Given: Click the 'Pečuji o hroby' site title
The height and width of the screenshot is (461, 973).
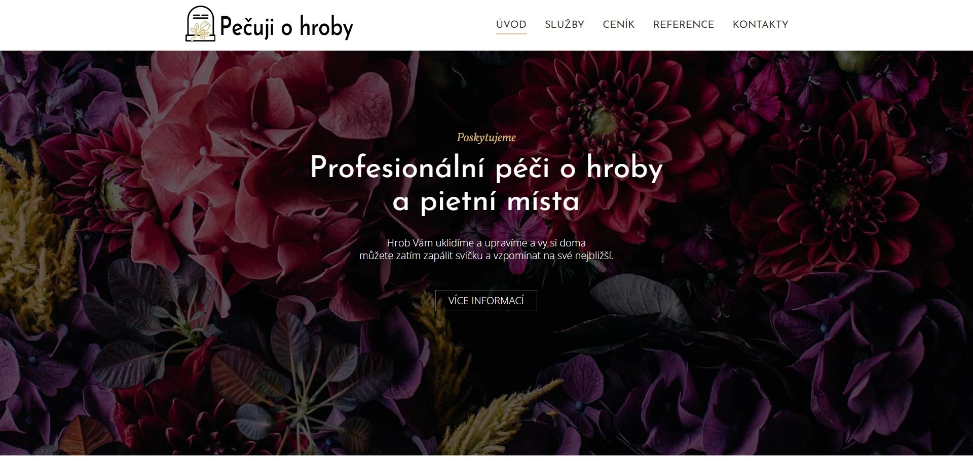Looking at the screenshot, I should pos(286,26).
